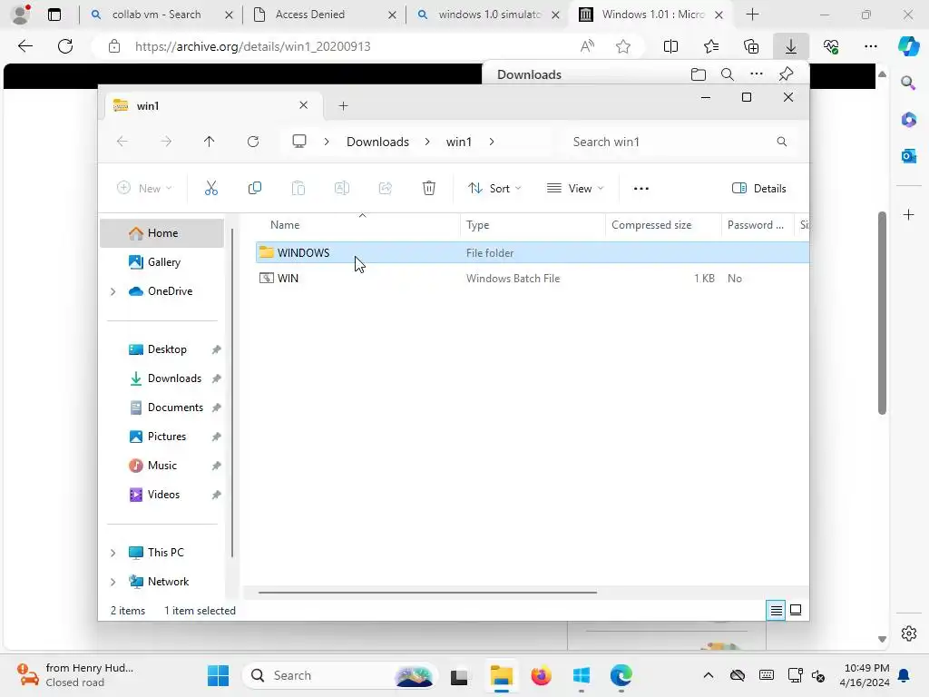Open the Browser essentials heart icon

pos(831,46)
